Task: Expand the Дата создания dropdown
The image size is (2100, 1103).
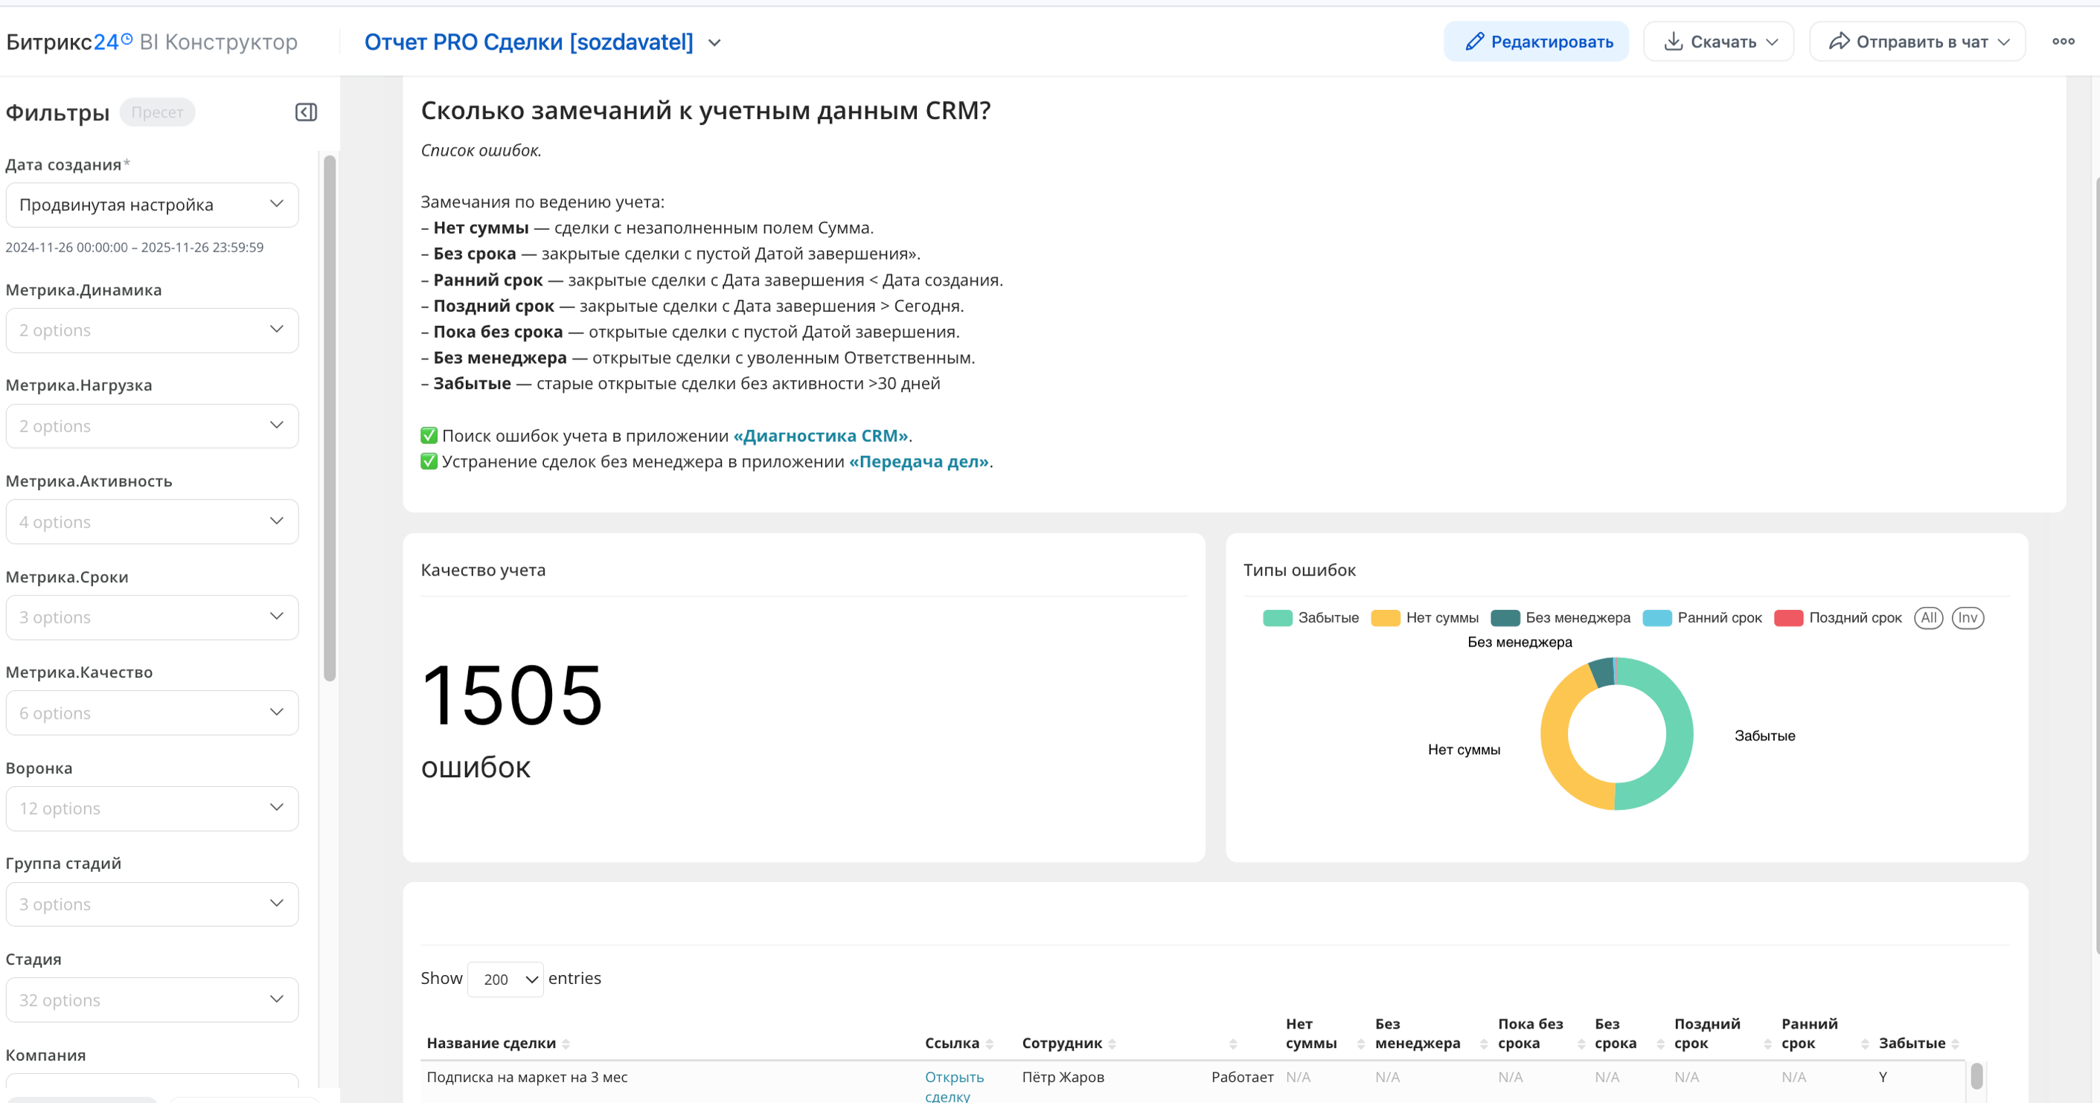Action: (152, 205)
